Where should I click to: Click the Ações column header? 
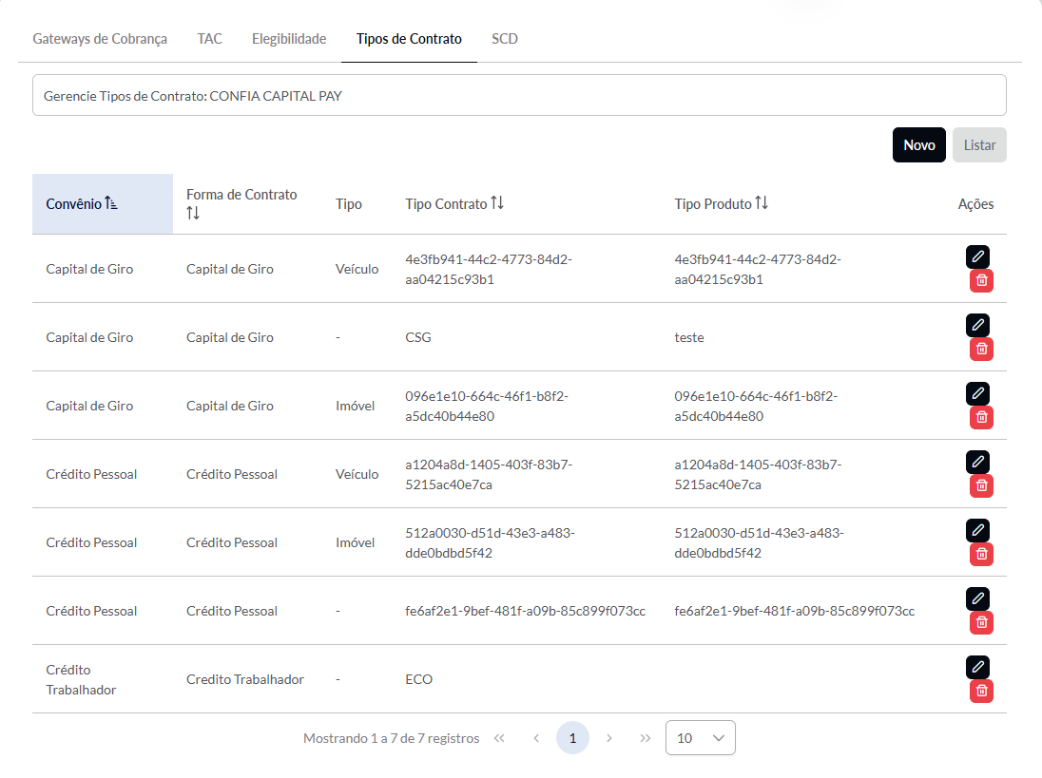(x=975, y=204)
